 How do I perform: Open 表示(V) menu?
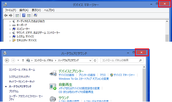[36, 10]
